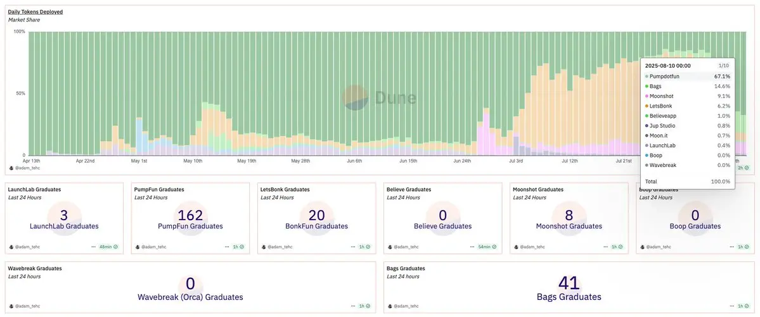Click the May 1st x-axis label
The width and height of the screenshot is (760, 317).
tap(139, 160)
